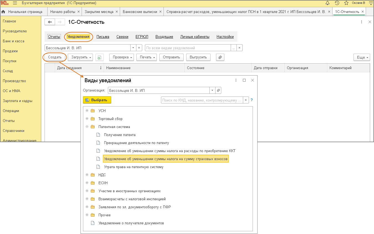Click the search field Поиск по КНД
The image size is (374, 234).
(202, 100)
